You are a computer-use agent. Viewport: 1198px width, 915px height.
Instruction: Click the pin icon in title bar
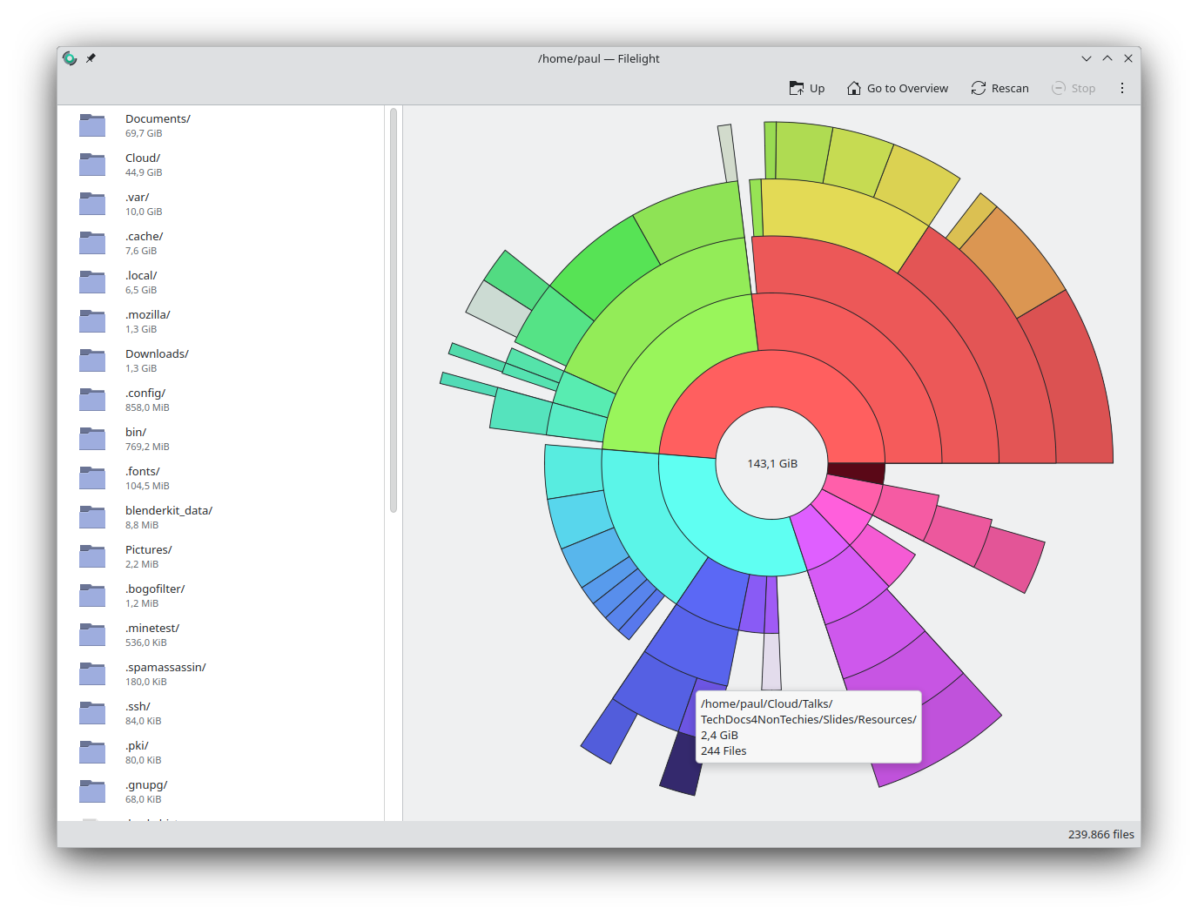(91, 58)
